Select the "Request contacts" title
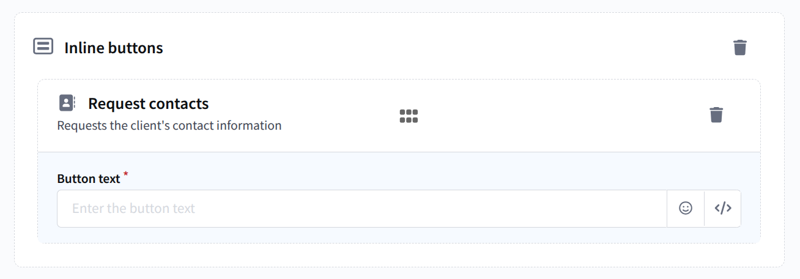 [x=148, y=103]
